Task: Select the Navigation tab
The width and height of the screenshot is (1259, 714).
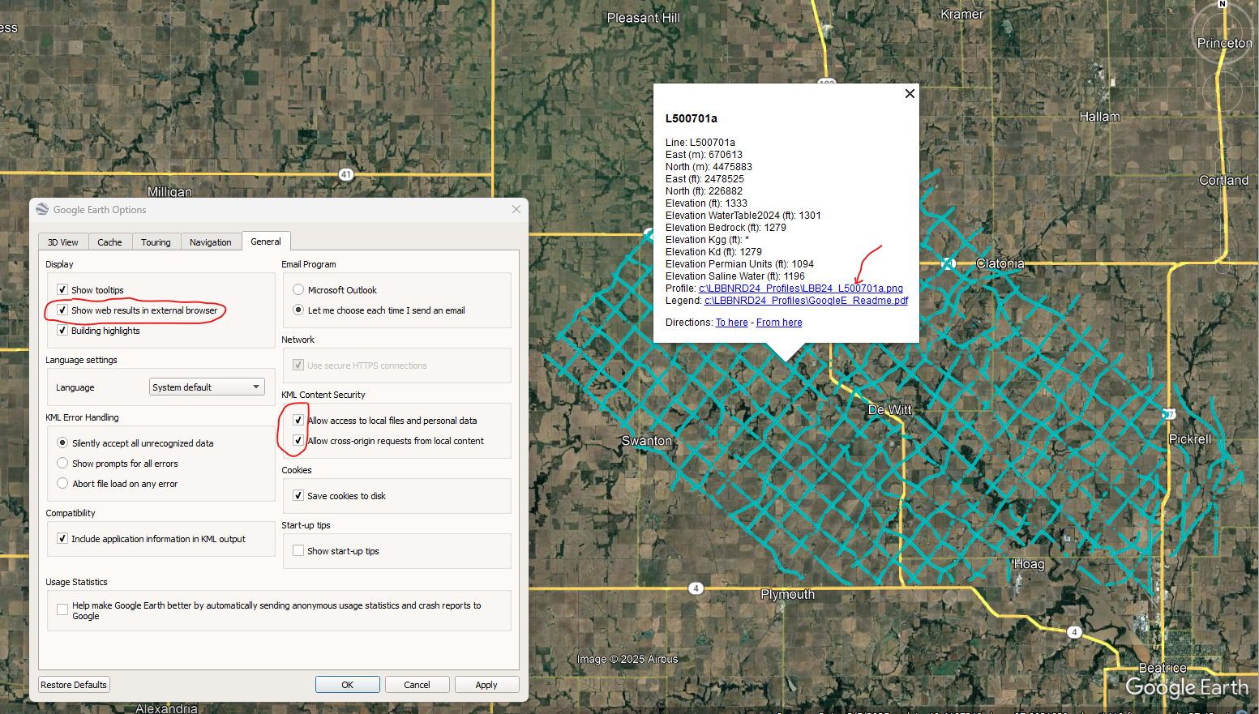Action: pos(211,242)
